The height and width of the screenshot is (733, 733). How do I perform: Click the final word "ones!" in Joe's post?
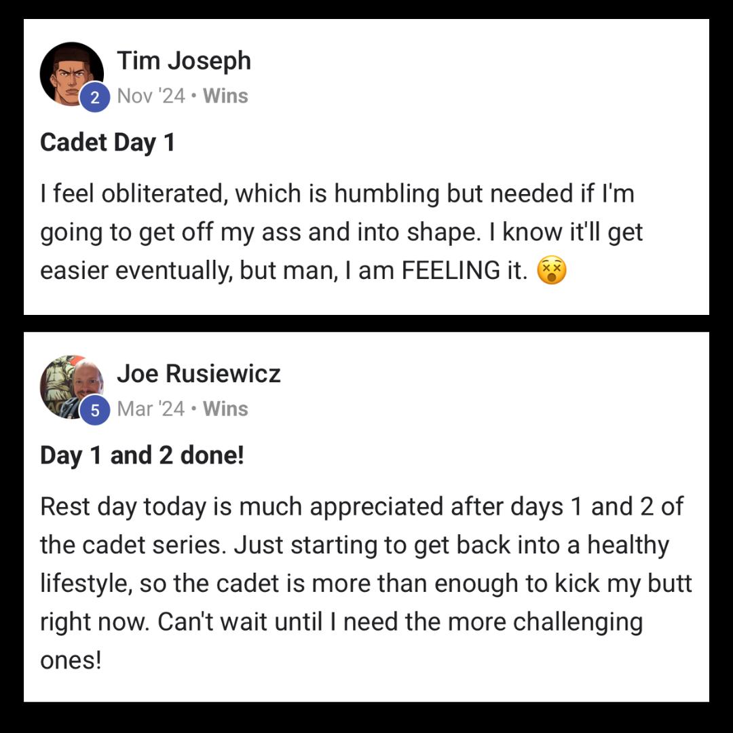coord(71,660)
